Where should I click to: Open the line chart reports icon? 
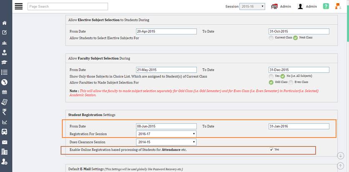click(4, 122)
